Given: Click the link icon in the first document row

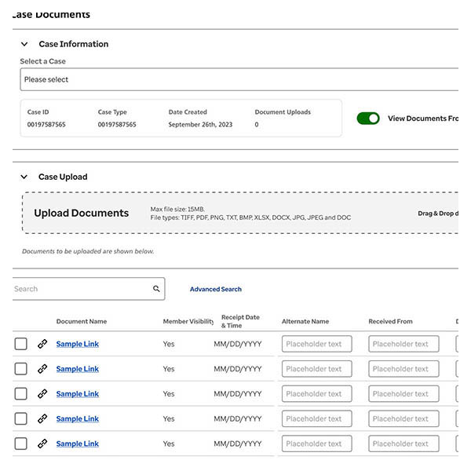Looking at the screenshot, I should coord(42,344).
